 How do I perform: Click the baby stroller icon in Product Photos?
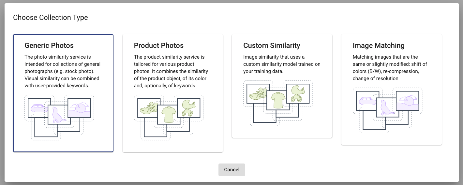(x=188, y=108)
